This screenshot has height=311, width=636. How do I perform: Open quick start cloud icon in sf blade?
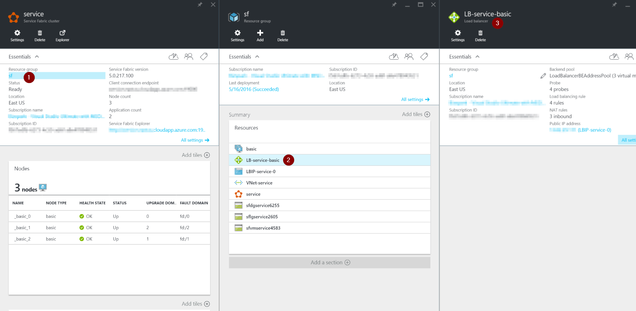394,57
